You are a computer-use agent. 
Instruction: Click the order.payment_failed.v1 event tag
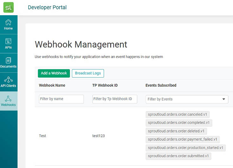point(183,139)
